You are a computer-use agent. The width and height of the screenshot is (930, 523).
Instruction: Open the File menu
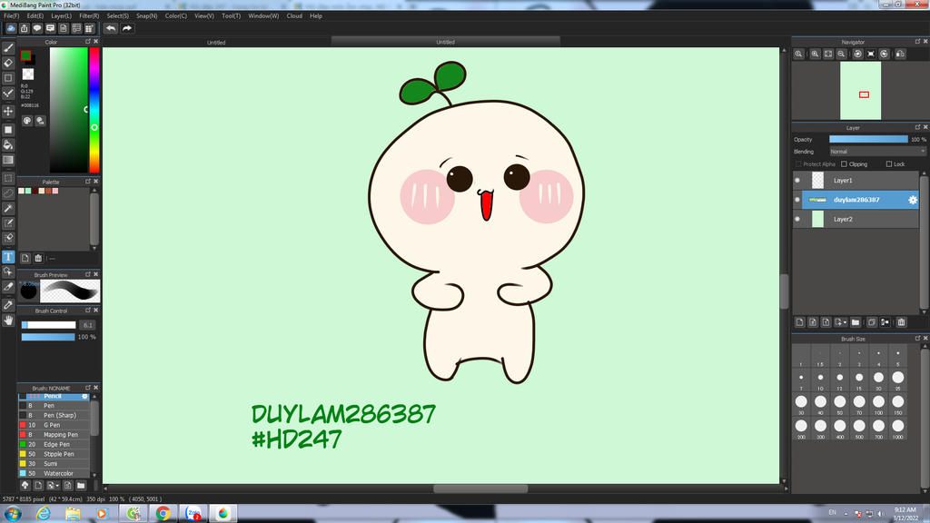click(11, 16)
